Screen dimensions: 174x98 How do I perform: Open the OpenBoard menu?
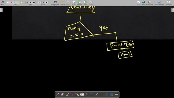pos(169,3)
